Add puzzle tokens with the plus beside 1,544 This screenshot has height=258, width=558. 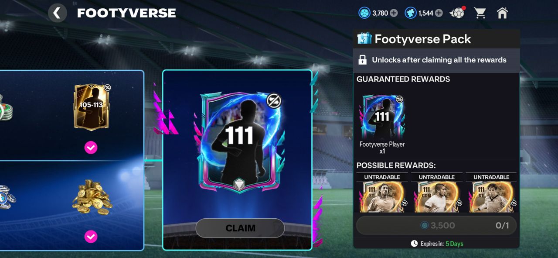point(439,13)
